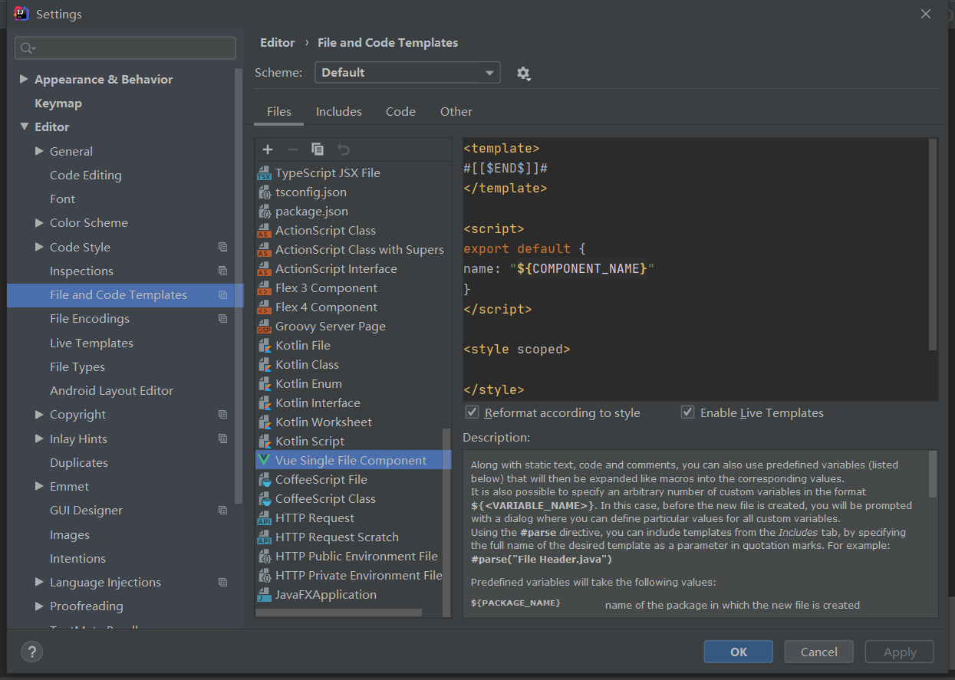This screenshot has height=680, width=955.
Task: Click the search magnifier icon
Action: point(27,48)
